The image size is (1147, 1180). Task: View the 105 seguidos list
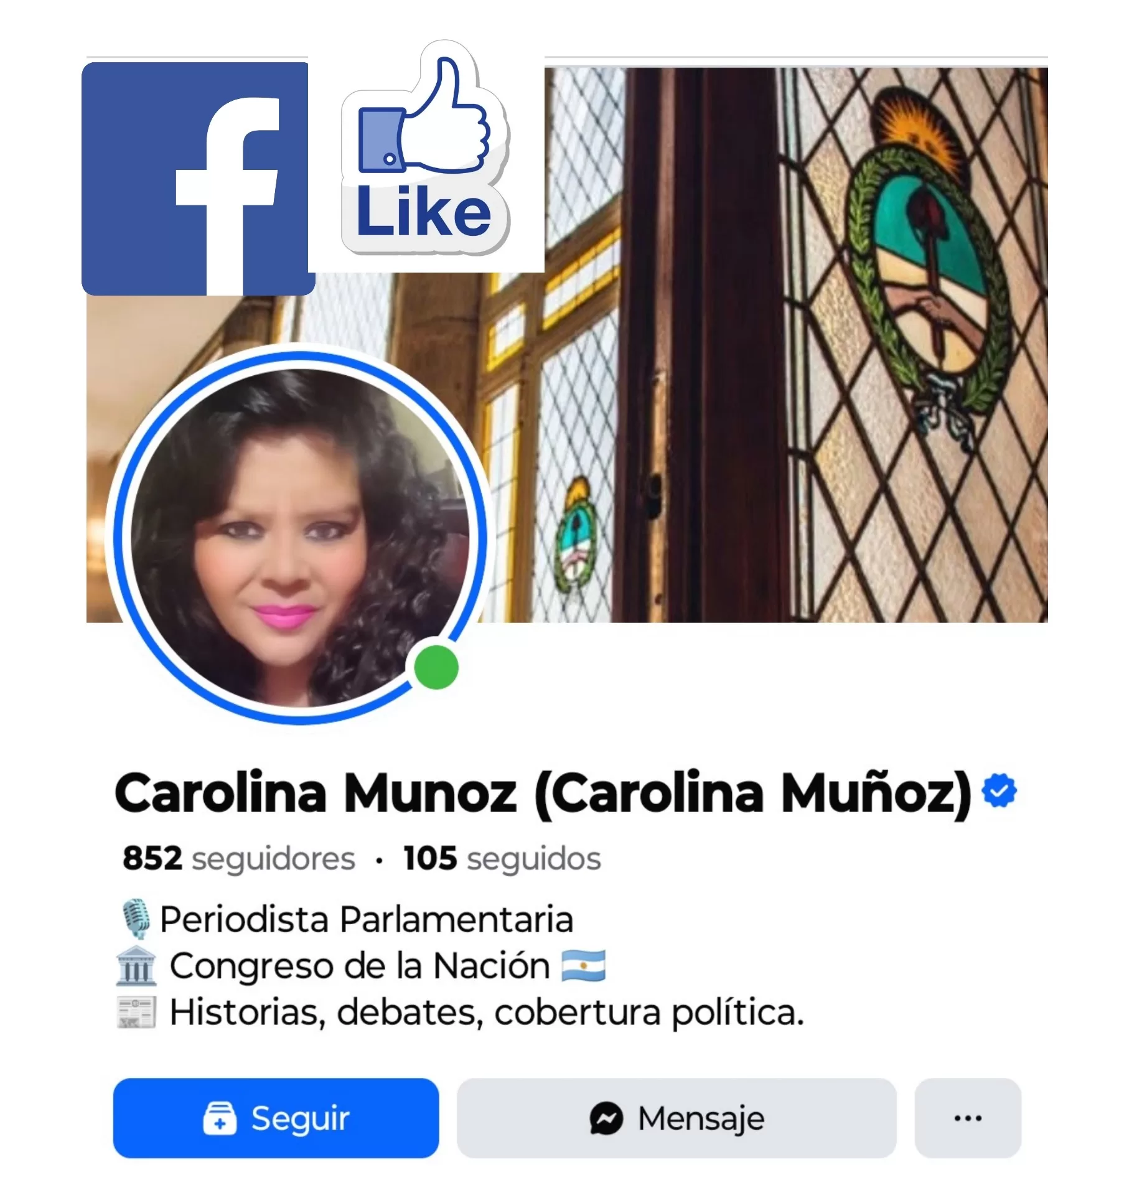pyautogui.click(x=502, y=858)
